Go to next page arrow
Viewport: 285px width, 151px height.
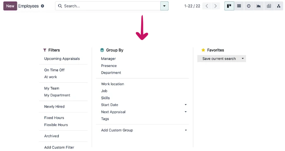(x=215, y=6)
